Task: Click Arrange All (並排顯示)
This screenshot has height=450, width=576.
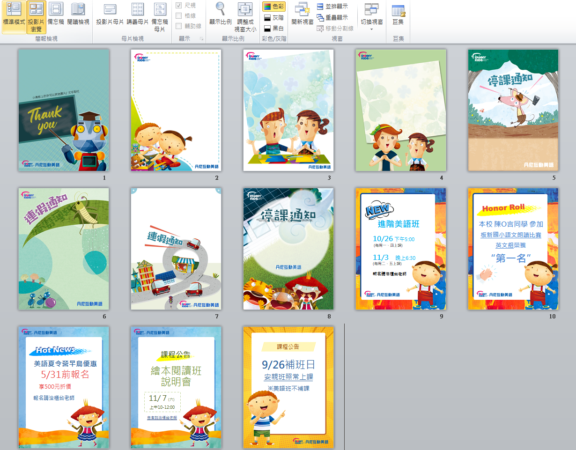Action: click(332, 7)
